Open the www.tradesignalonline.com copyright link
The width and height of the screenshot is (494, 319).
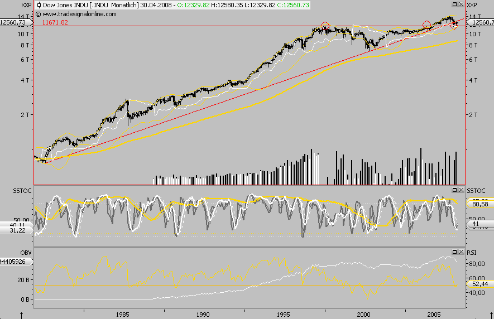[x=76, y=14]
